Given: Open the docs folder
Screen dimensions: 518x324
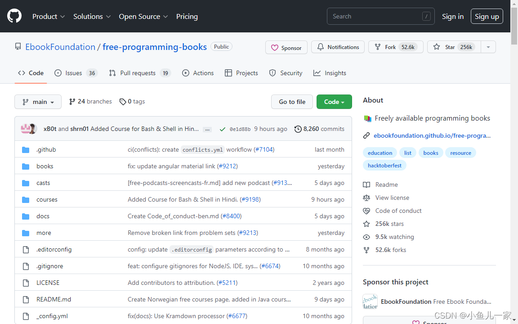Looking at the screenshot, I should click(x=43, y=216).
